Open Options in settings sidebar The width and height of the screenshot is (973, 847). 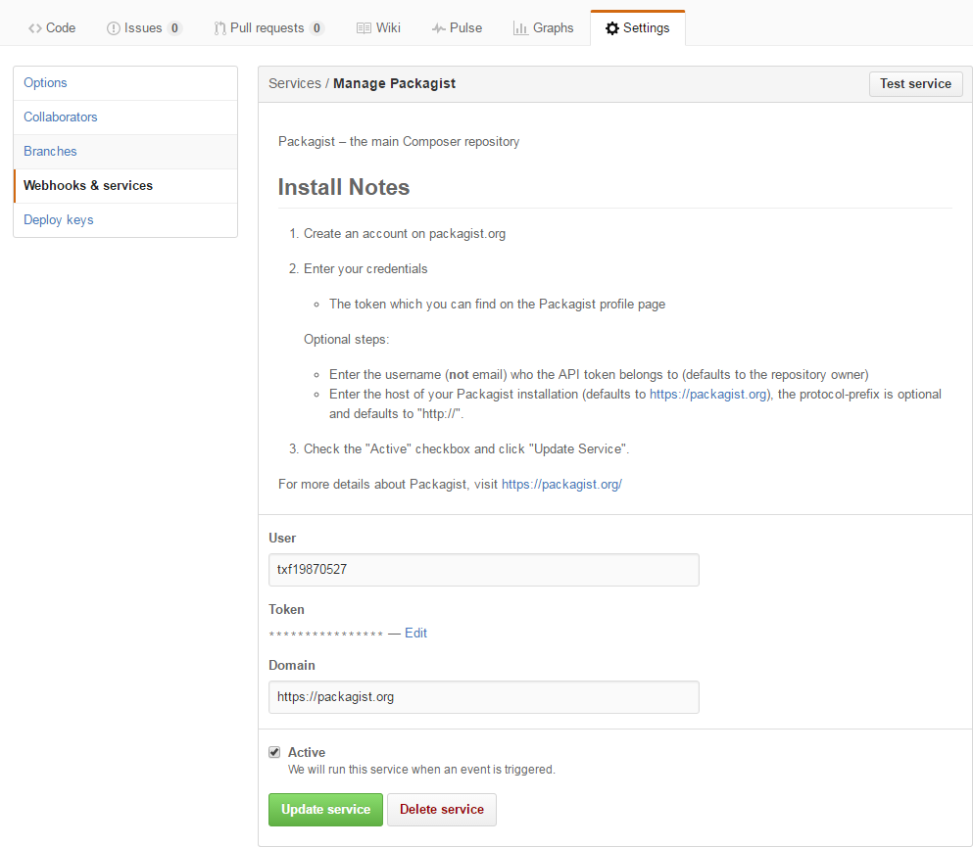click(x=125, y=83)
